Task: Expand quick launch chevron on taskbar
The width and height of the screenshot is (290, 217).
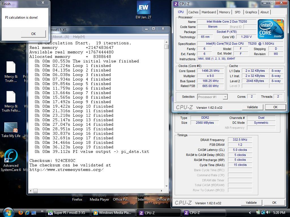Action: pyautogui.click(x=42, y=211)
